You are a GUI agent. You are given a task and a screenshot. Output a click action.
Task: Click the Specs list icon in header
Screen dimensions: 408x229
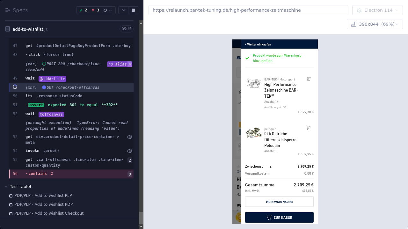tap(8, 10)
